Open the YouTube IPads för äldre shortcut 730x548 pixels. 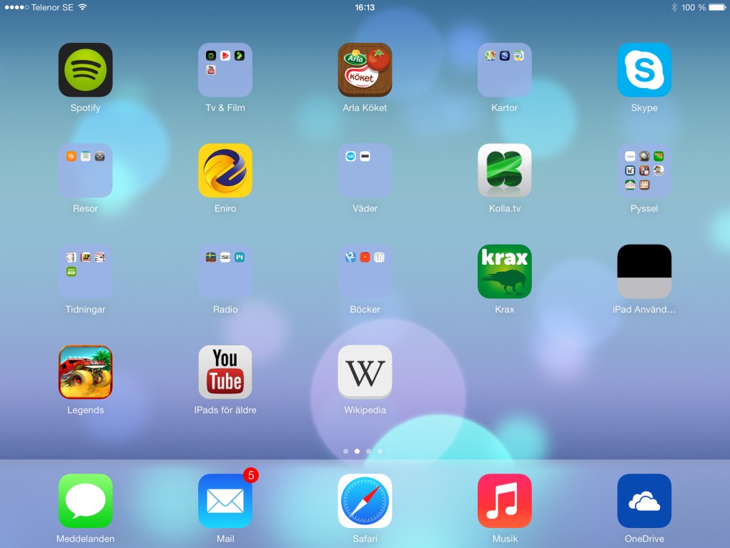(x=225, y=372)
